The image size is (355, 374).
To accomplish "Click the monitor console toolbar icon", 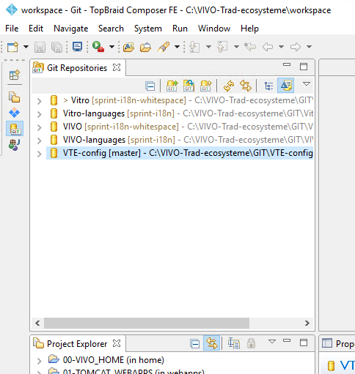I will point(77,47).
